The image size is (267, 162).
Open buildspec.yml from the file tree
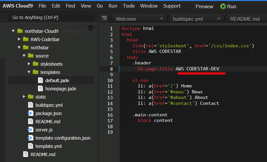coord(49,105)
